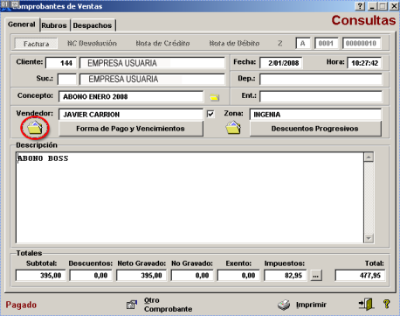
Task: Click Forma de Pago y Vencimientos button
Action: tap(131, 129)
